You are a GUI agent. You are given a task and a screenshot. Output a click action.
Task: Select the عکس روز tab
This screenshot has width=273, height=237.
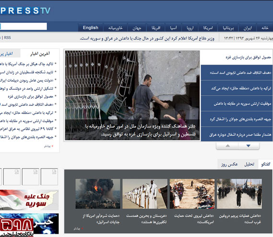pos(229,164)
